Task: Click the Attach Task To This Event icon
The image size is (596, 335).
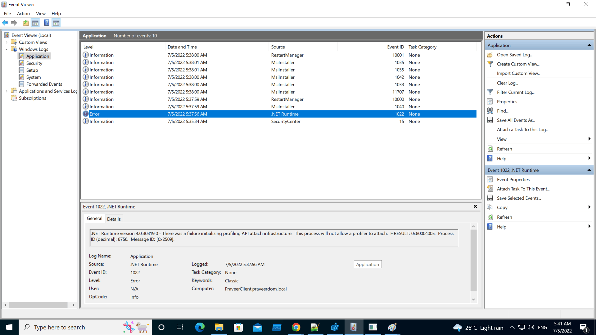Action: point(490,189)
